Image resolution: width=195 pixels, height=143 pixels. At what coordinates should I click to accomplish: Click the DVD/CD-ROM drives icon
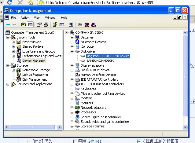77,70
